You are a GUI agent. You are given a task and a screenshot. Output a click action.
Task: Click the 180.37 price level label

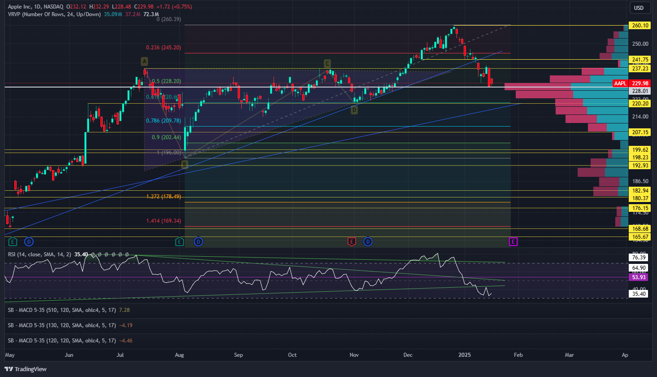640,198
